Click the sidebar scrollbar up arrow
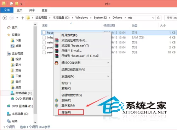 click(x=35, y=24)
